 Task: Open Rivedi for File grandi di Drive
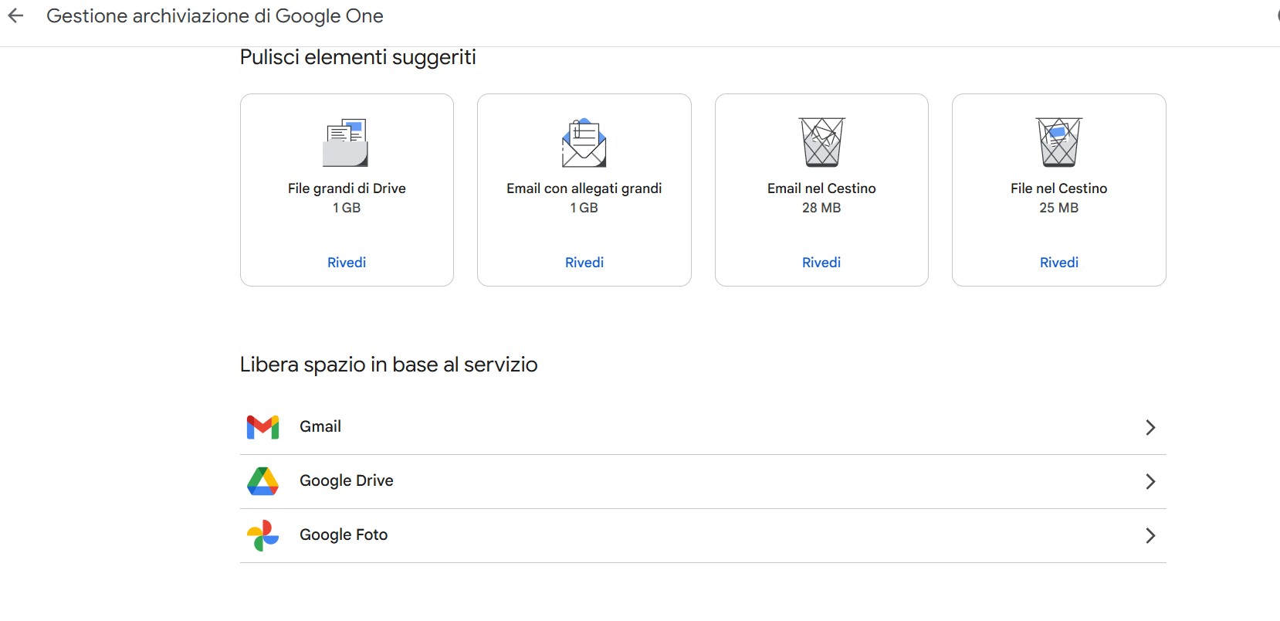coord(346,262)
